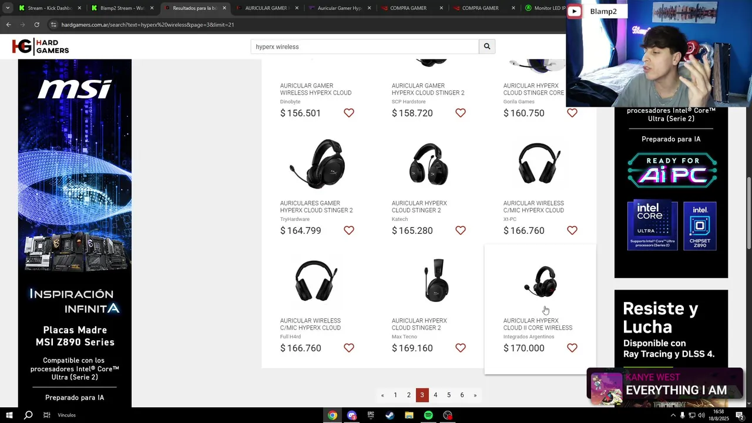Favorite the $160.750 Cloud Stinger Core item

point(572,113)
